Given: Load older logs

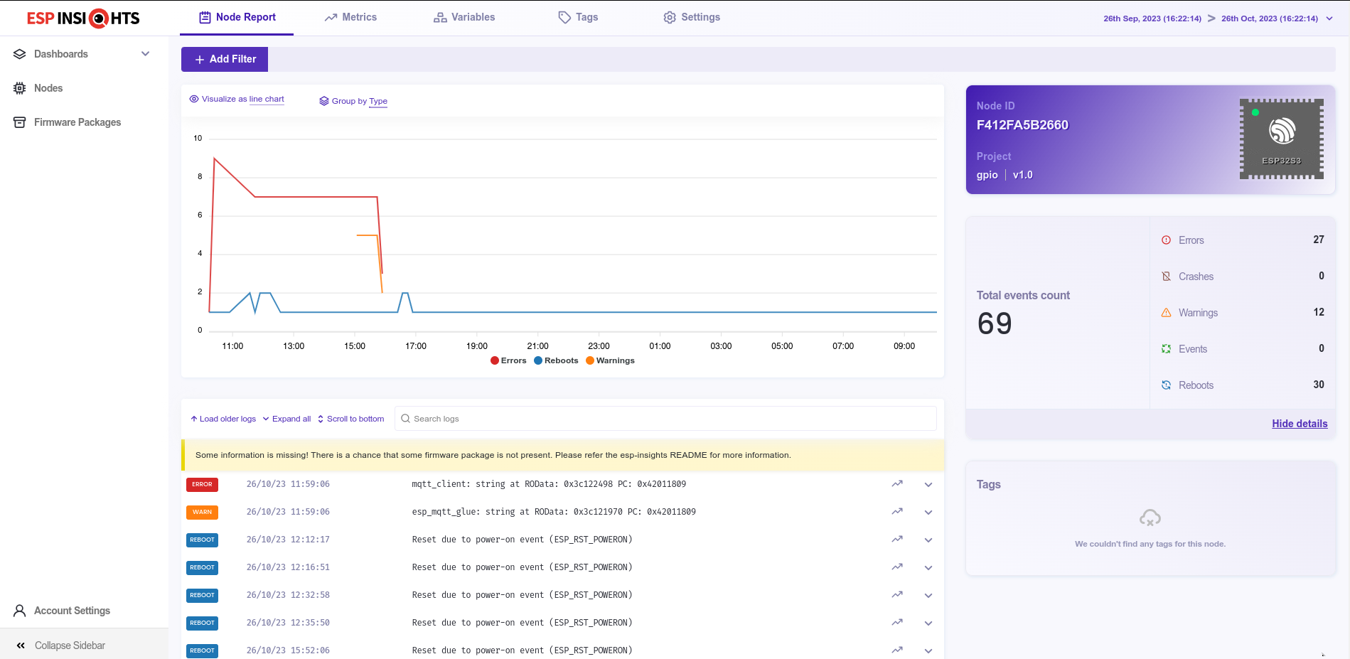Looking at the screenshot, I should (x=223, y=419).
